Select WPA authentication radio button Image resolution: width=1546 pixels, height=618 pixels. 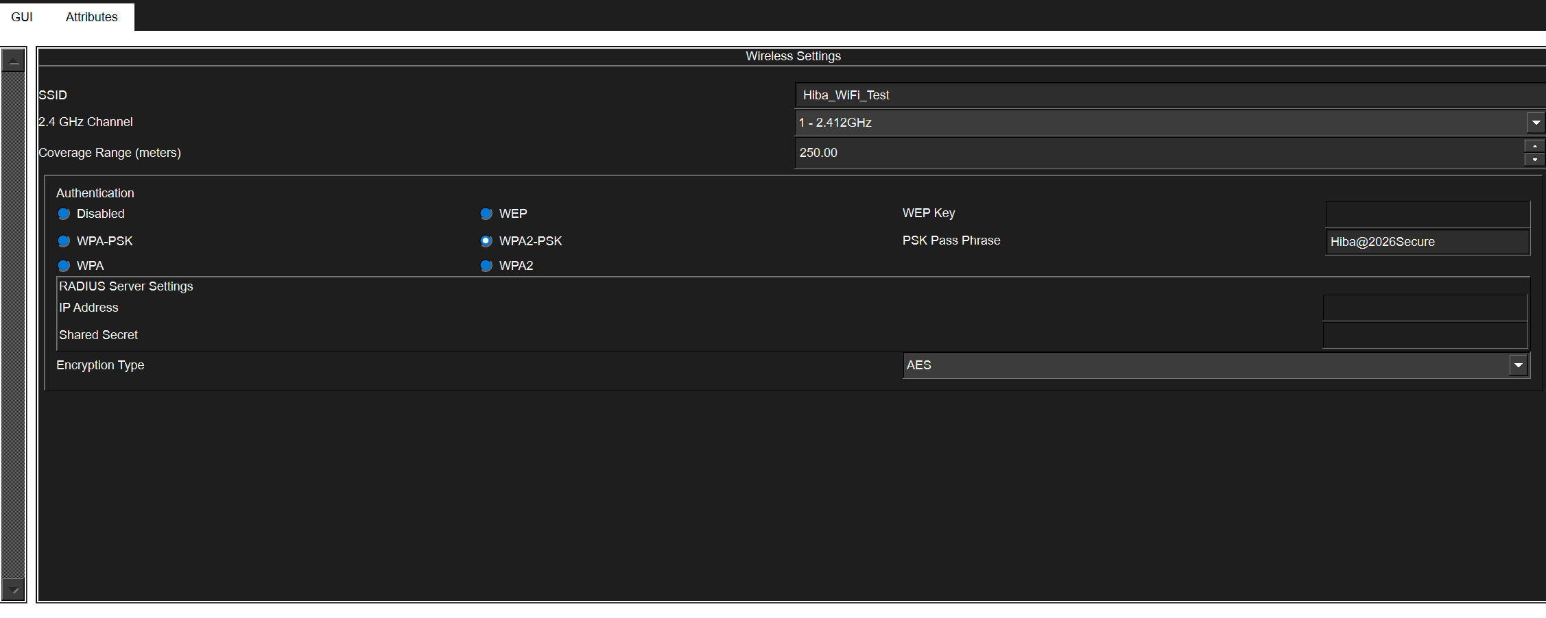(64, 266)
